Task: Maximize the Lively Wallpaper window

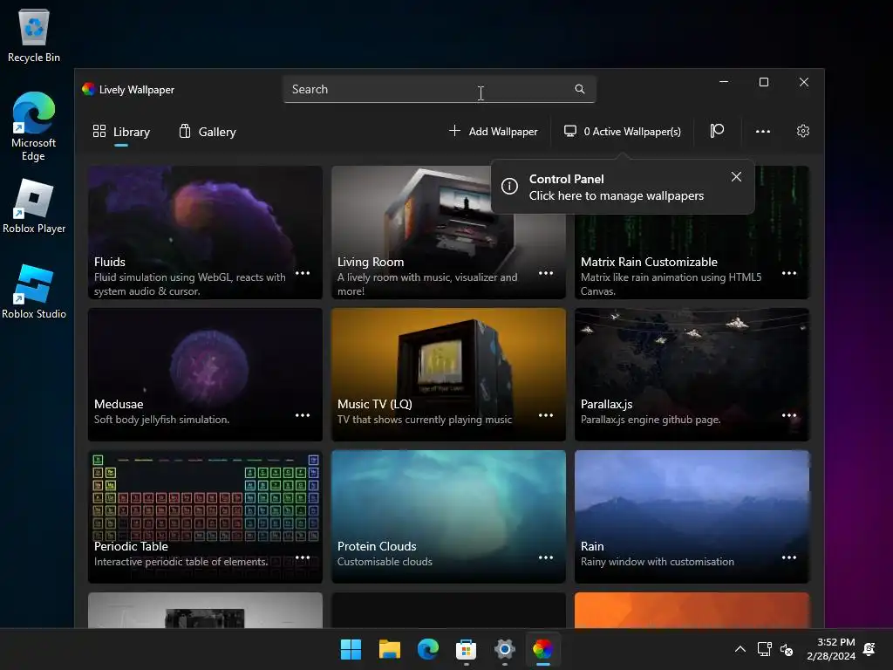Action: coord(764,82)
